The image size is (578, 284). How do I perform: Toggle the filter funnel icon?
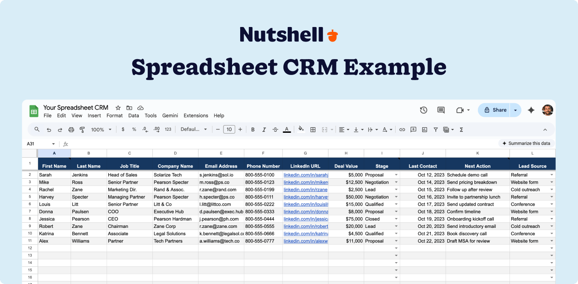[436, 129]
